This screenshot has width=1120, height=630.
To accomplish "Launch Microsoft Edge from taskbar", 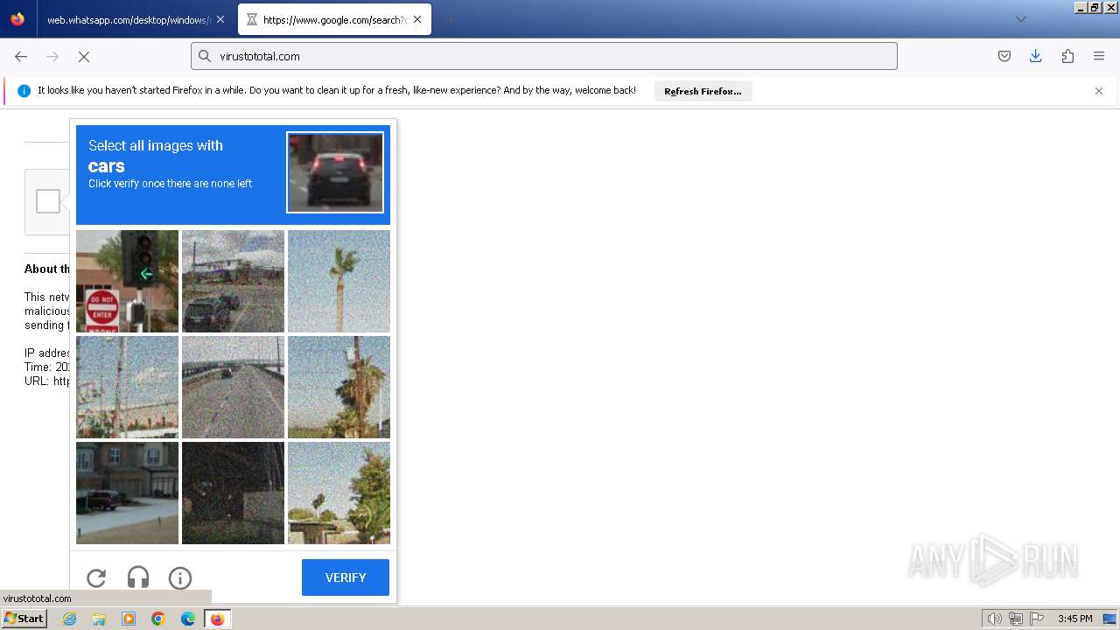I will tap(188, 619).
